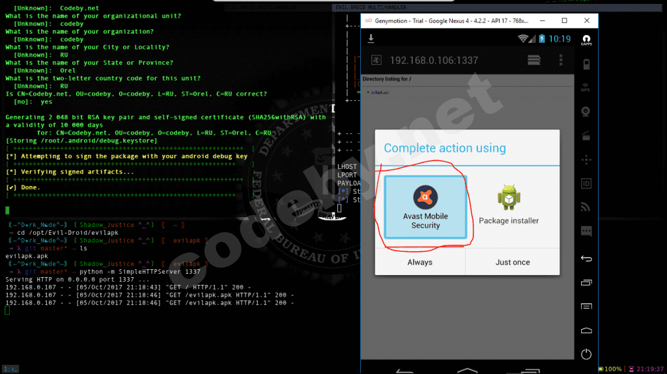Tap battery icon in Android status bar
667x374 pixels.
pos(542,38)
